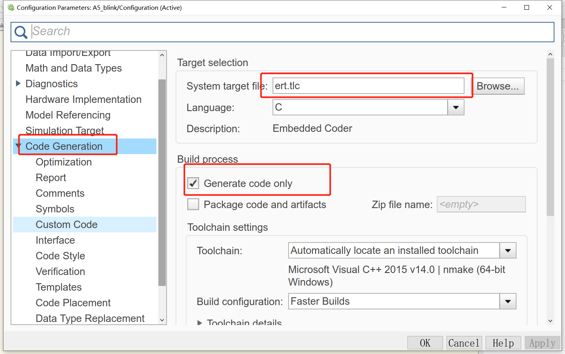Open the Optimization pane

[64, 162]
